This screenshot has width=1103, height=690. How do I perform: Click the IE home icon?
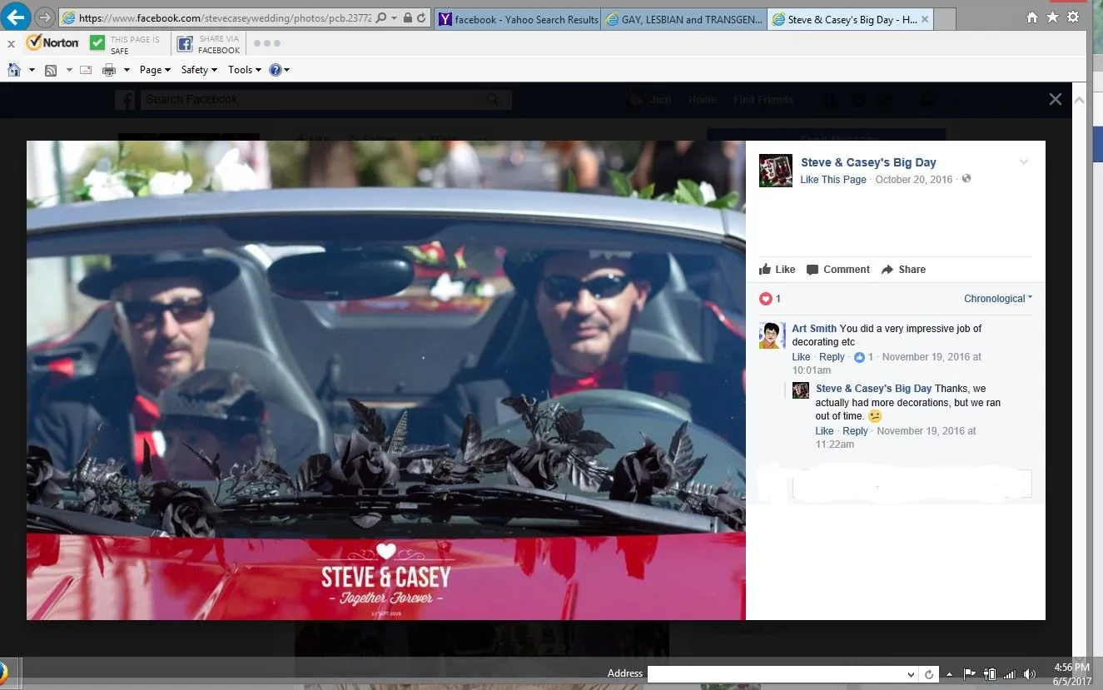(1032, 17)
